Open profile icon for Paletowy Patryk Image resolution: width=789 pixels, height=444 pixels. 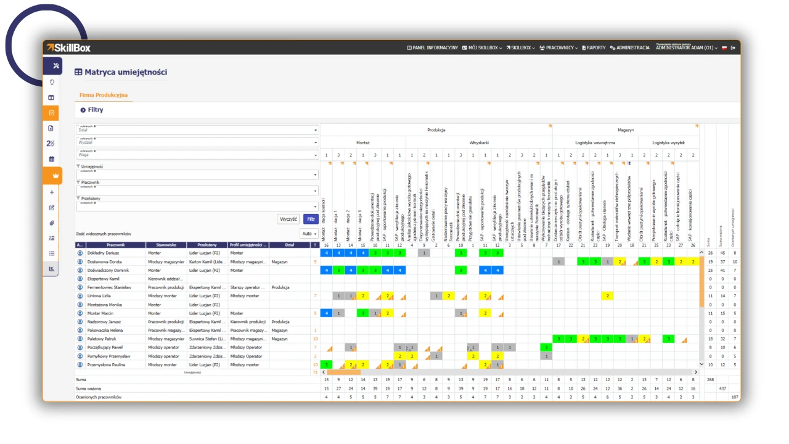click(x=80, y=339)
